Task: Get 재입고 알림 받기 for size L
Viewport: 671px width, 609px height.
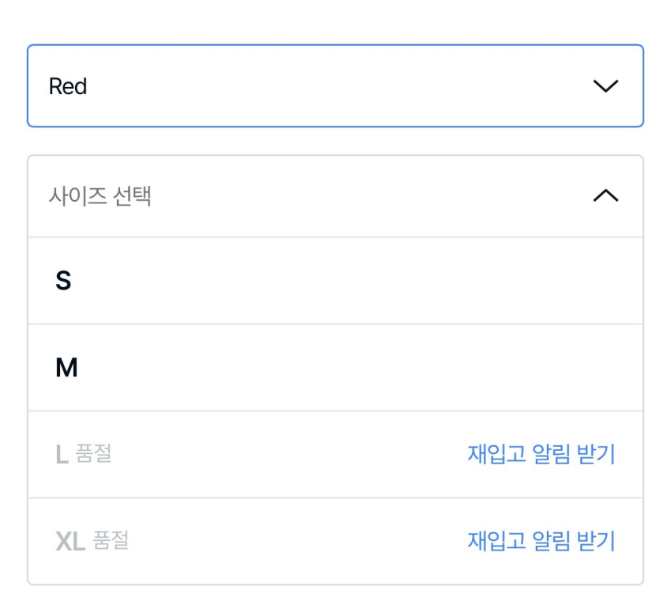Action: [x=541, y=455]
